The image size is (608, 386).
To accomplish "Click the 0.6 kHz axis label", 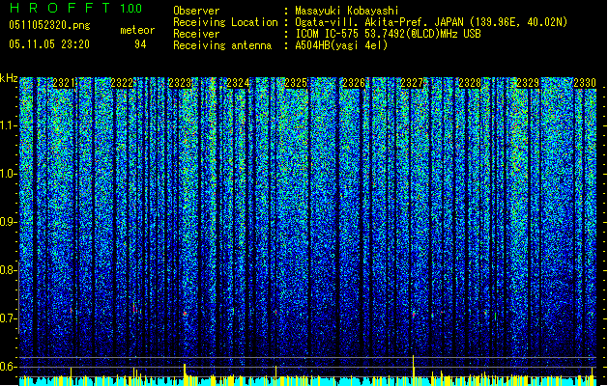I will pos(9,367).
